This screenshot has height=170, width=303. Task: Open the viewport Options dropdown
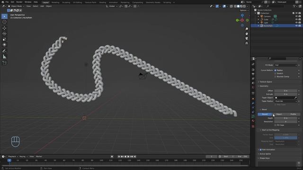tap(244, 10)
